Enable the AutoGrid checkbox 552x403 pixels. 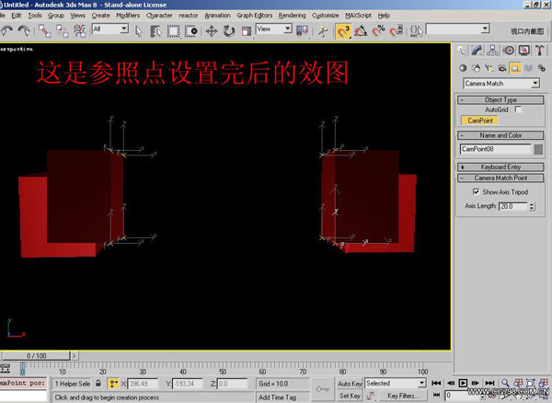click(x=518, y=109)
